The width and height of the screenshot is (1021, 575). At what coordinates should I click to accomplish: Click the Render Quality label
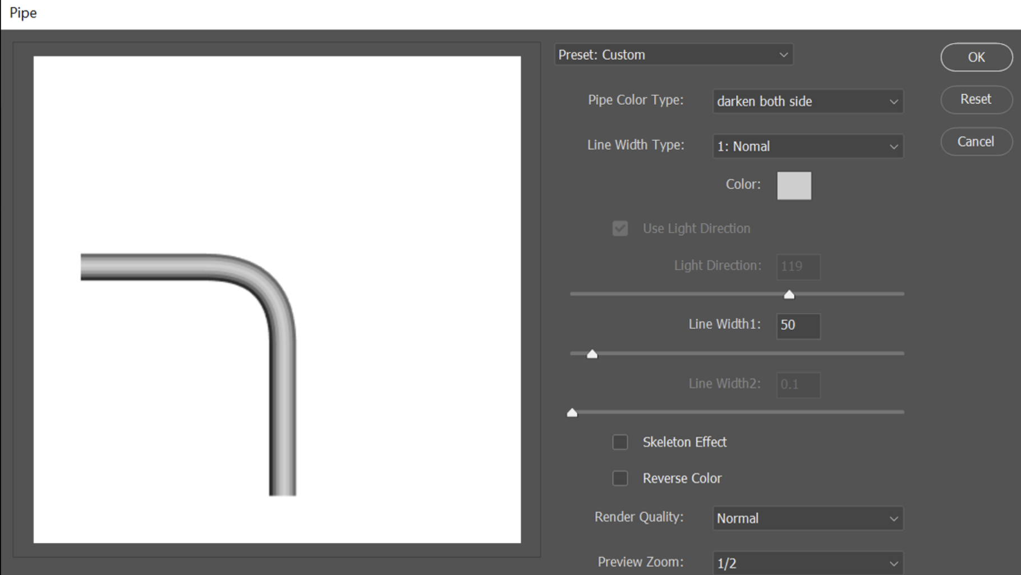(x=639, y=517)
